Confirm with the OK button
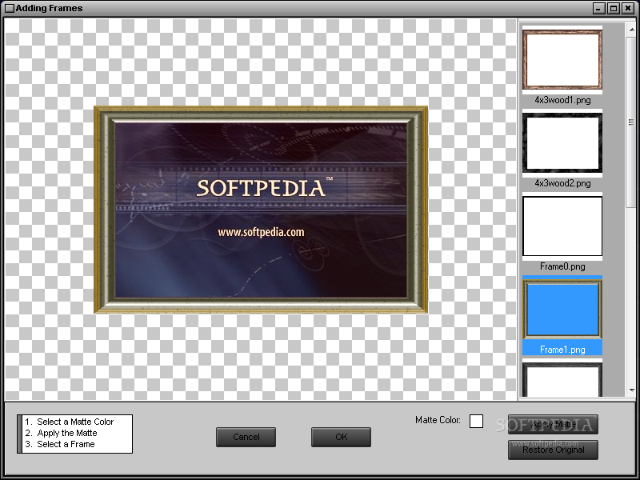The height and width of the screenshot is (480, 640). pos(341,437)
